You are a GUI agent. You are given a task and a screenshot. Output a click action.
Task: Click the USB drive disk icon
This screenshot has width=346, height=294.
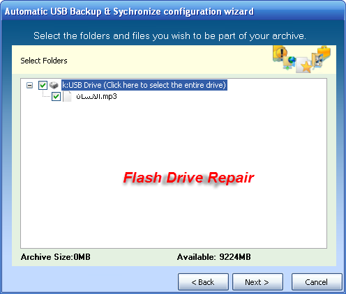pyautogui.click(x=54, y=85)
